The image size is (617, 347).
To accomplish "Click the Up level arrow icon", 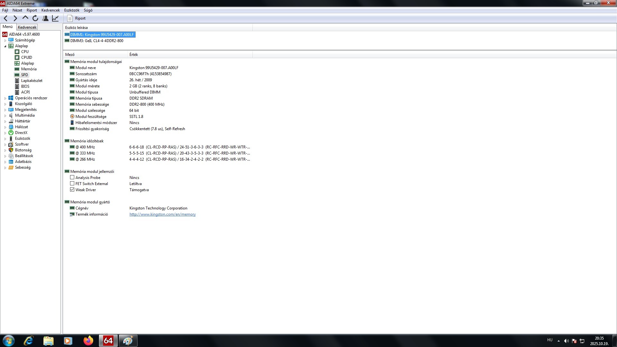I will pos(25,18).
